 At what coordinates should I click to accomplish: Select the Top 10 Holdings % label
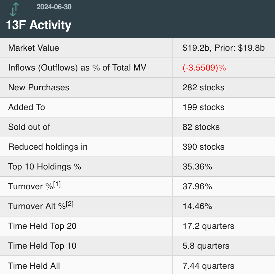(45, 167)
